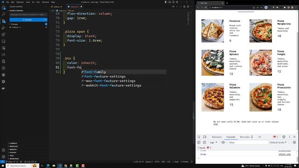Open the remote window indicator in status bar
This screenshot has width=299, height=168.
2,162
